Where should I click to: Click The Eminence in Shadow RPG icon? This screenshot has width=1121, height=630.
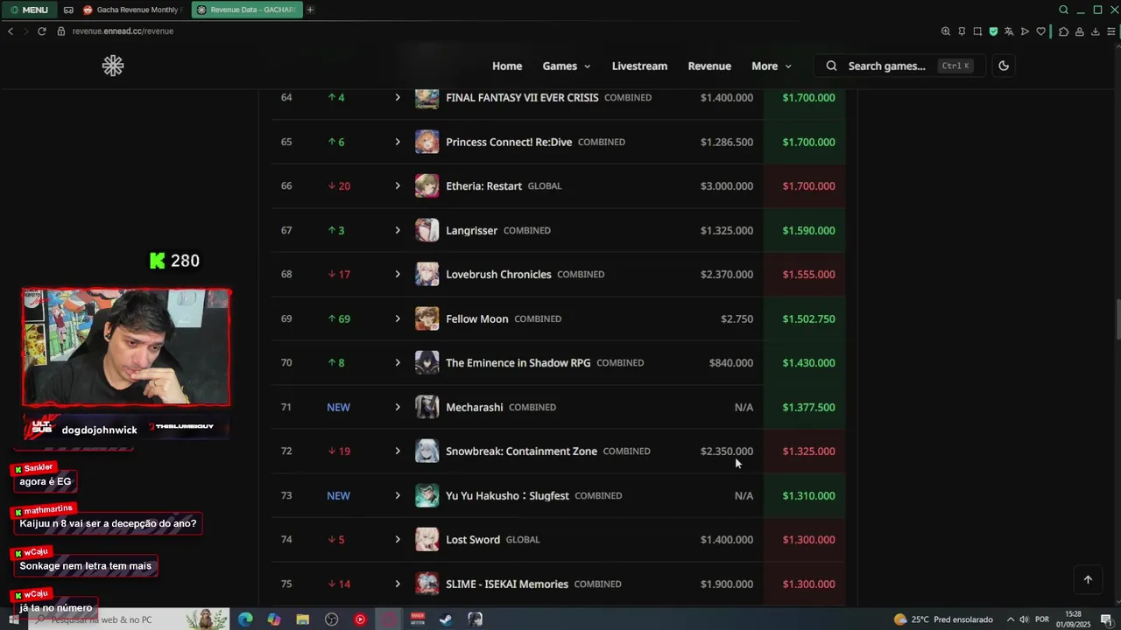[427, 362]
